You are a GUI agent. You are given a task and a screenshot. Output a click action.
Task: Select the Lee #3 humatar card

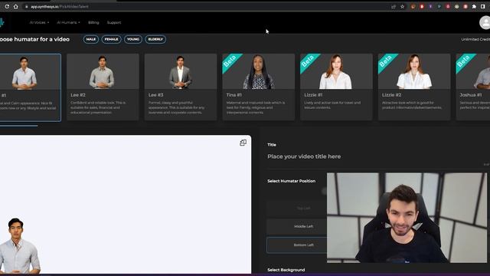(x=181, y=87)
